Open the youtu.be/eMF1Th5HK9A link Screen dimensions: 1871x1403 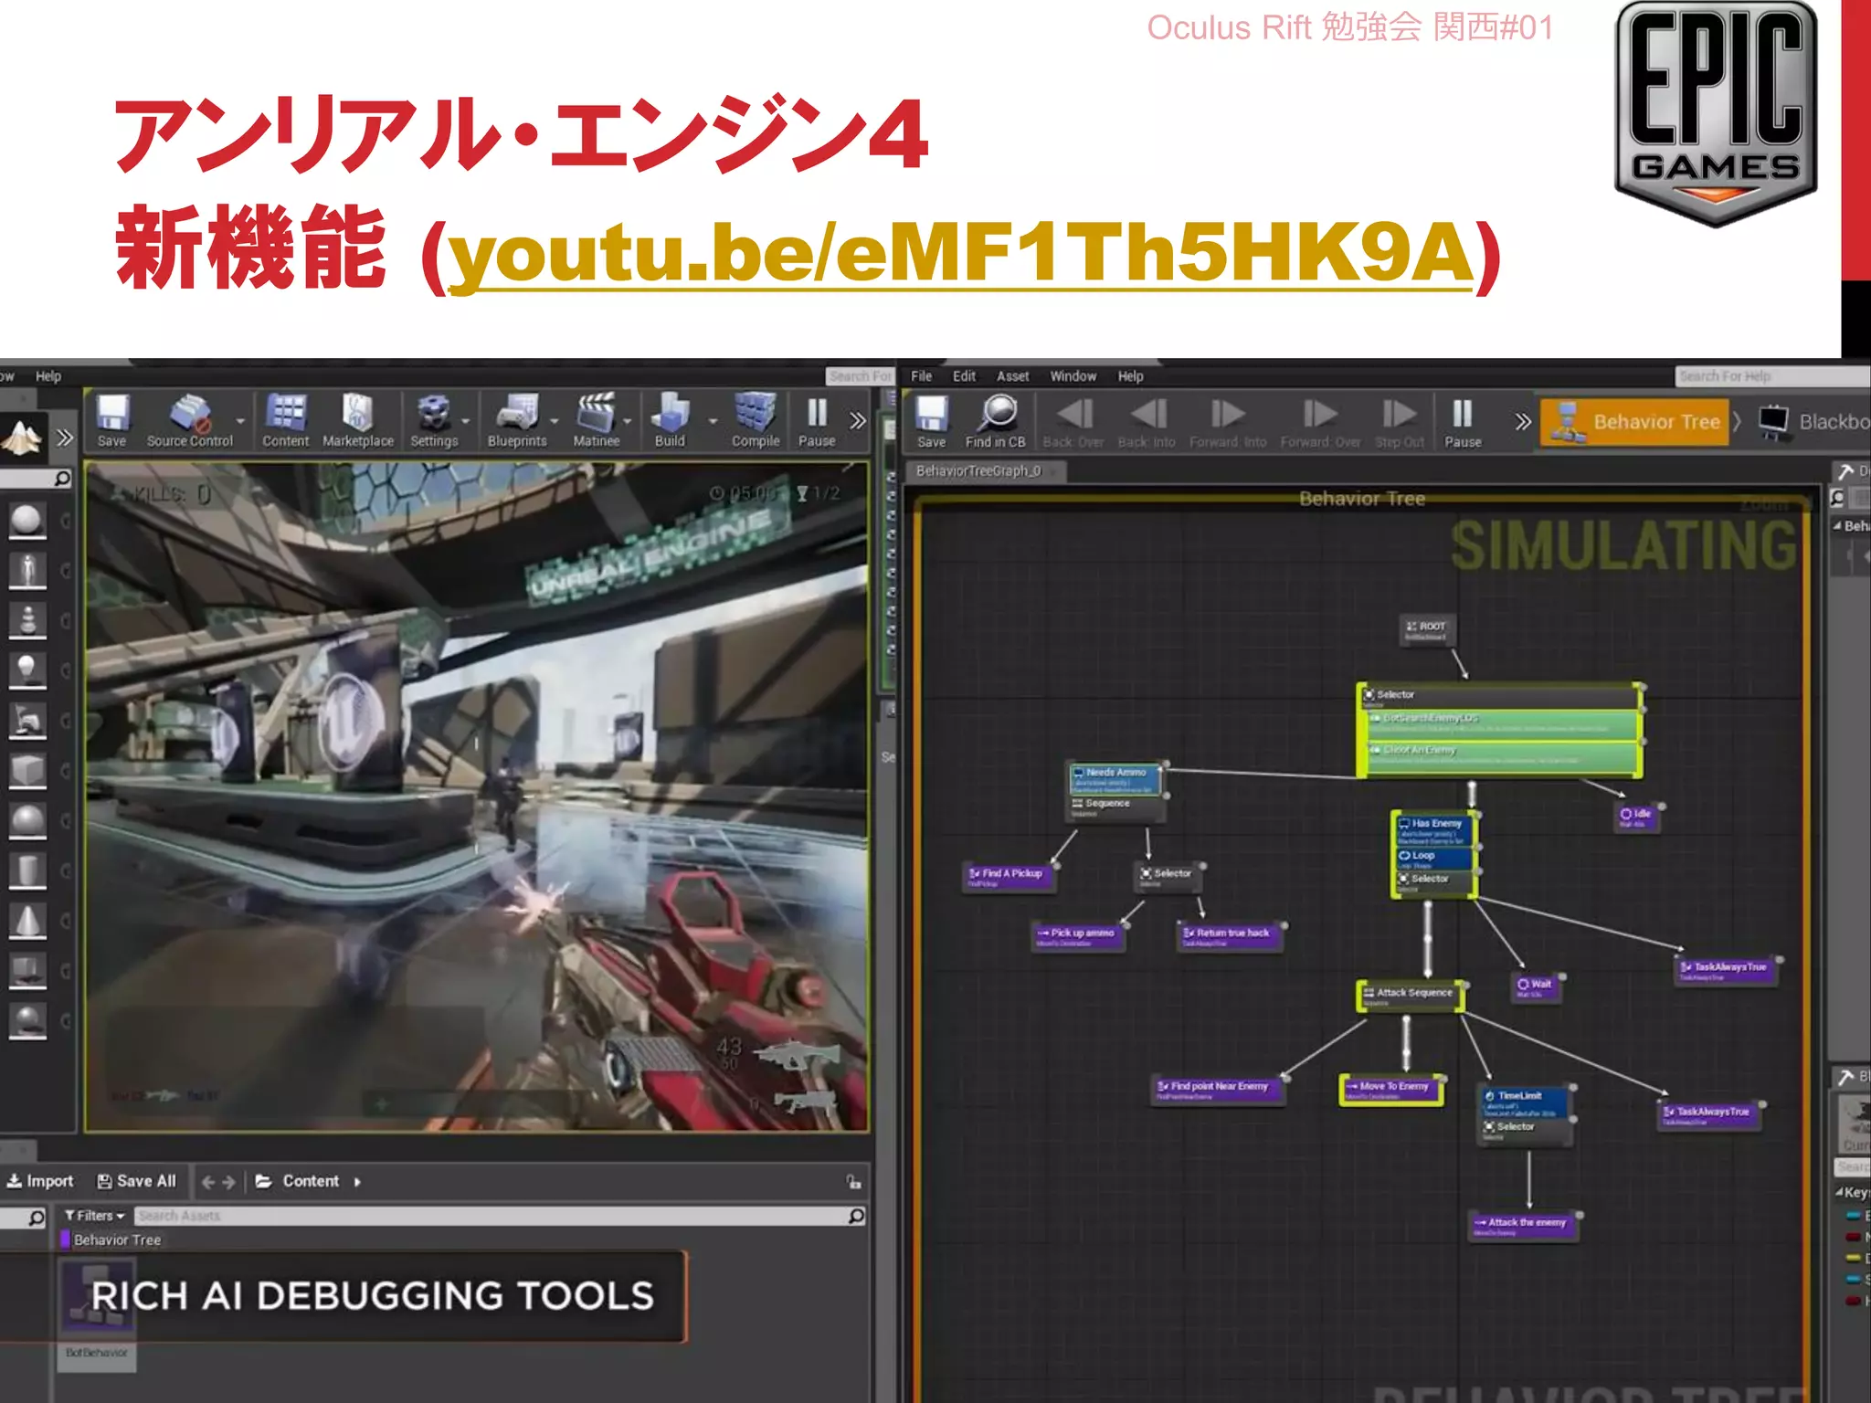click(960, 256)
